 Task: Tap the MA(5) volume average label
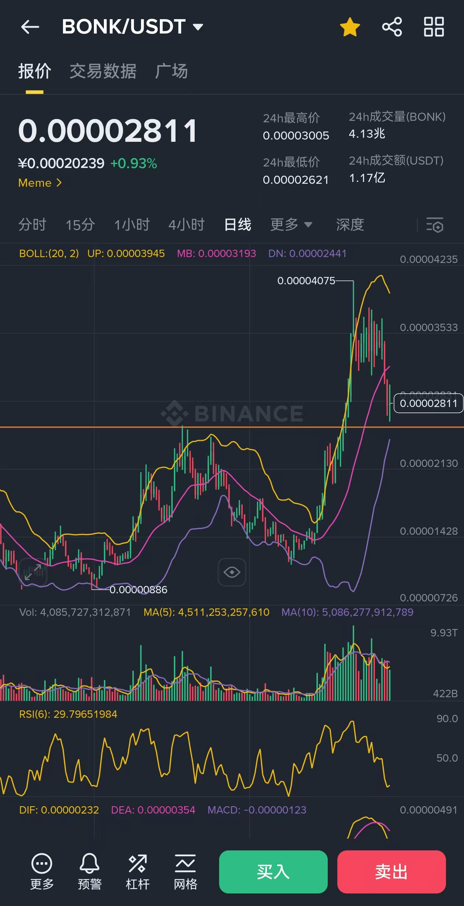coord(207,612)
